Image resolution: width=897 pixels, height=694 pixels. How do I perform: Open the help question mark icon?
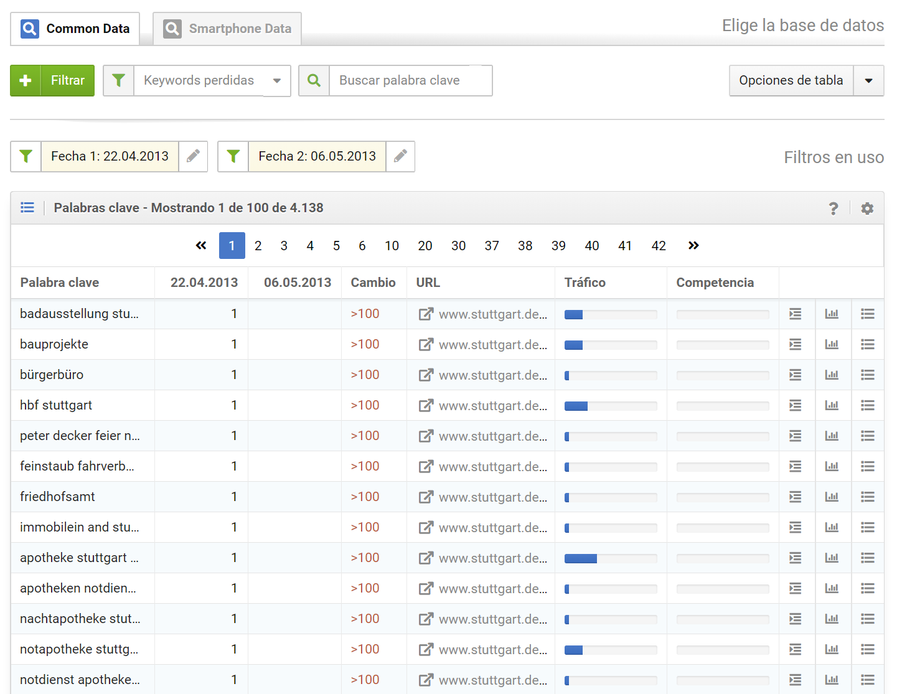click(834, 209)
